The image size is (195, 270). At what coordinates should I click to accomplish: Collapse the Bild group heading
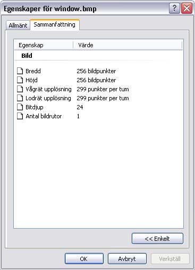pos(27,56)
